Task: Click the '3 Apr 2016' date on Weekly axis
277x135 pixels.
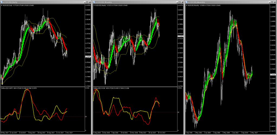Action: click(x=115, y=133)
